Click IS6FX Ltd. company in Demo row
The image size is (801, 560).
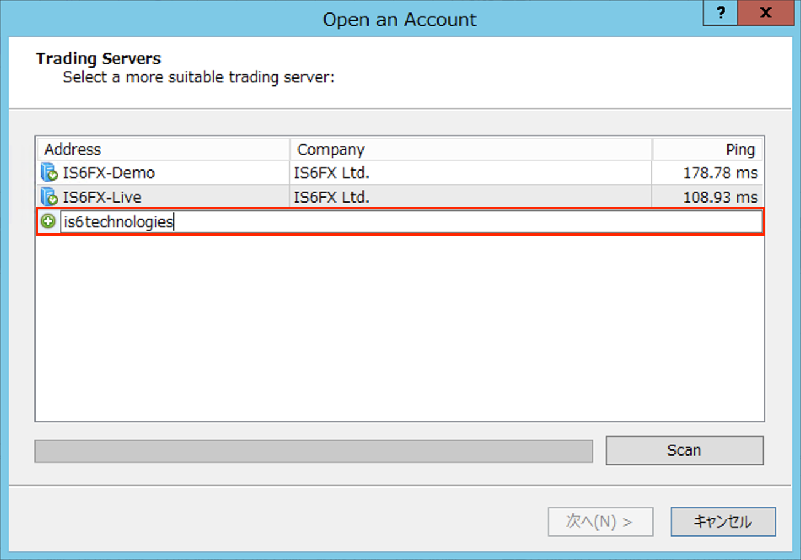coord(332,173)
